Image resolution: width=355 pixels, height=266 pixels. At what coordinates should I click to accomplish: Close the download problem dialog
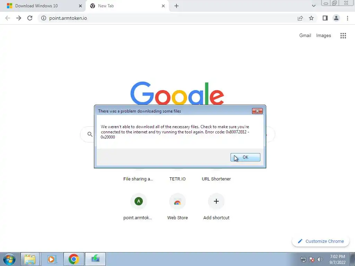pos(257,111)
